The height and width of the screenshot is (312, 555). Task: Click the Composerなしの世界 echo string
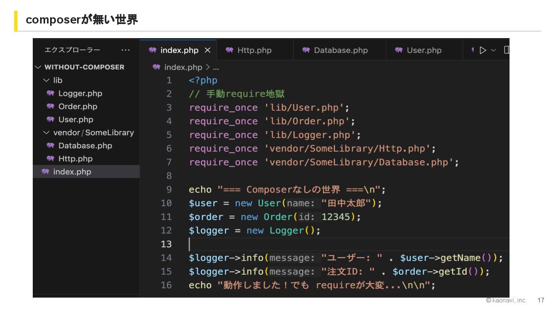pos(299,190)
